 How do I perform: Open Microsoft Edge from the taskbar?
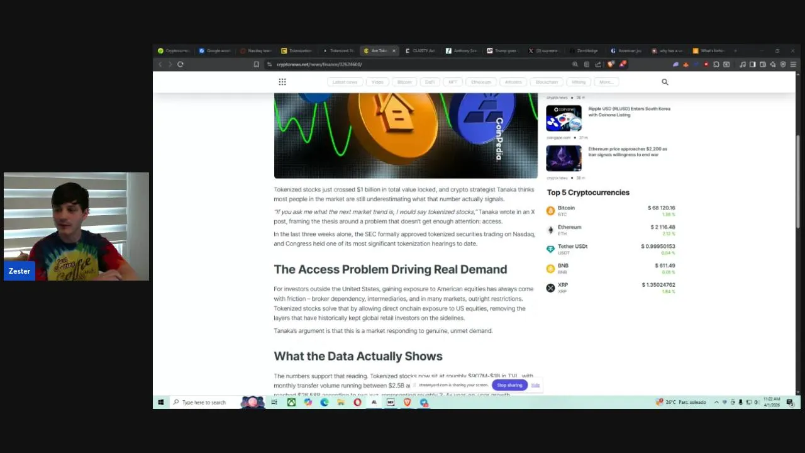325,402
